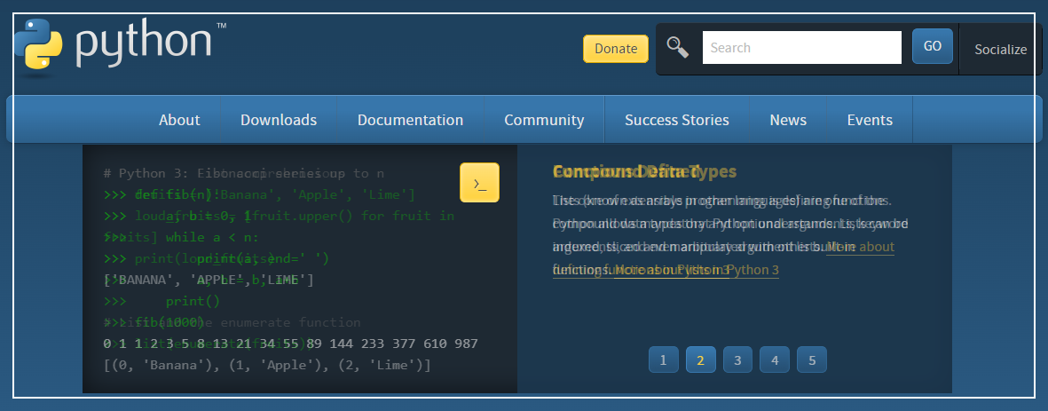The image size is (1048, 411).
Task: Open the Downloads menu
Action: tap(279, 120)
